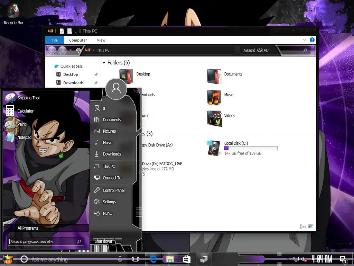Expand the ribbon with chevron arrow
Image resolution: width=354 pixels, height=266 pixels.
tap(304, 40)
